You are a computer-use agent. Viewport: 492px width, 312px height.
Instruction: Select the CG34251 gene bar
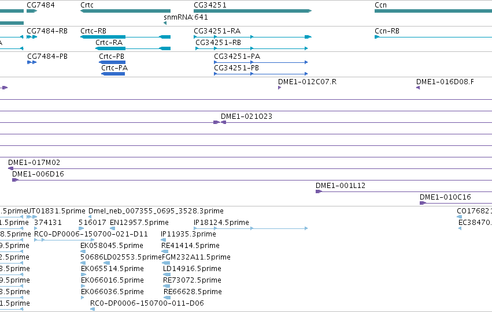point(253,11)
